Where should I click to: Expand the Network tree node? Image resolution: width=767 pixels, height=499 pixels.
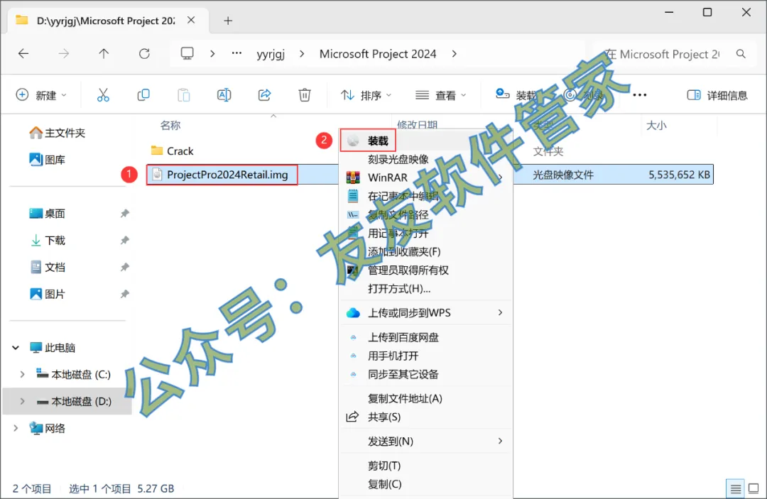point(16,428)
